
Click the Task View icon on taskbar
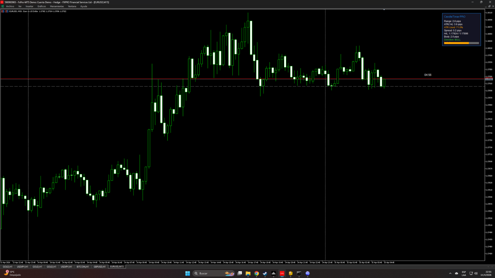click(x=240, y=273)
